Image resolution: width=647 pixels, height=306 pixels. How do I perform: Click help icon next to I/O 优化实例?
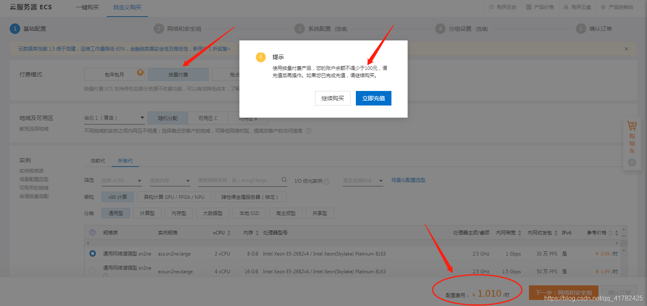tap(327, 182)
